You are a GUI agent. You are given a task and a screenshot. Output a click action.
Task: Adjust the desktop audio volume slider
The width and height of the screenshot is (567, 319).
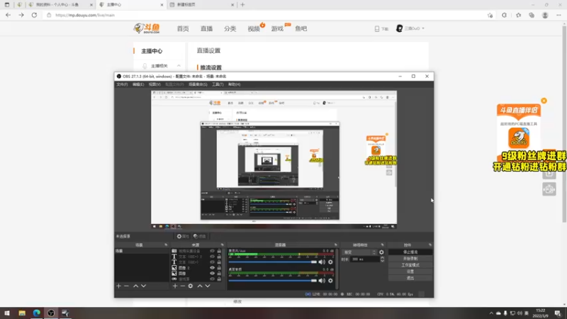273,280
